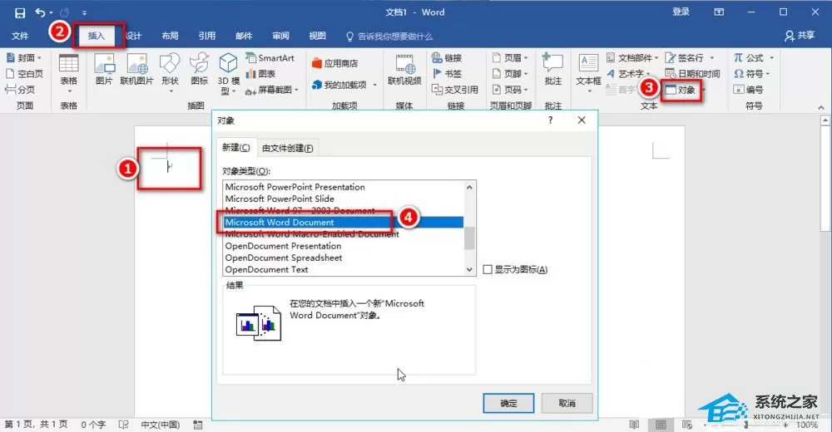Switch to the 插入 ribbon tab
832x432 pixels.
click(97, 36)
